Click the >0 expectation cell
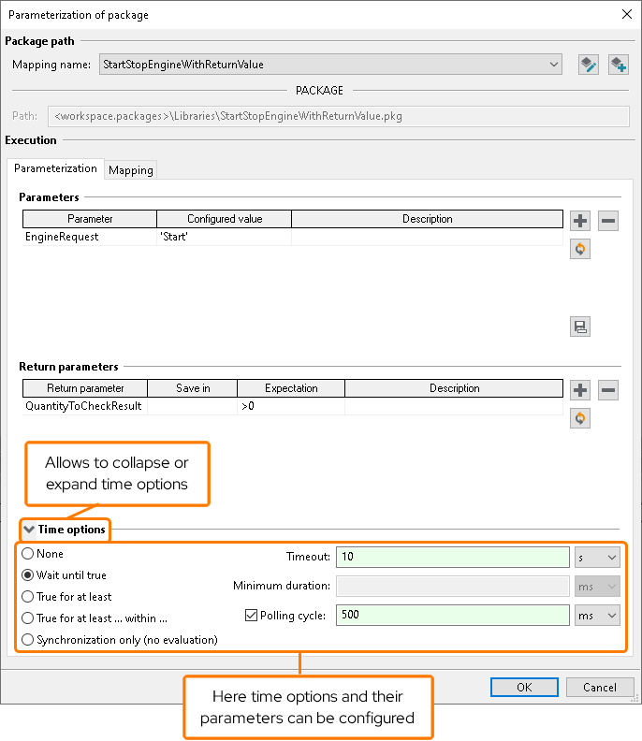Image resolution: width=642 pixels, height=741 pixels. [x=291, y=406]
